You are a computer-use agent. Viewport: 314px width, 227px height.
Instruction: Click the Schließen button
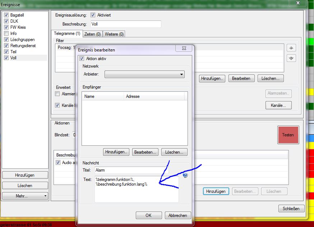pos(291,209)
